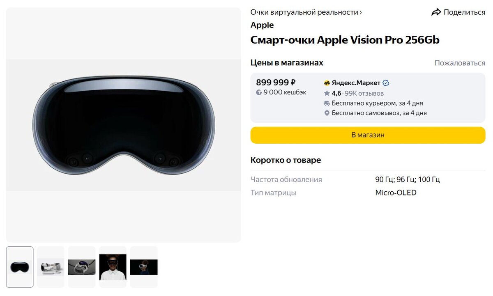Open the Очки виртуальной реальности breadcrumb
The width and height of the screenshot is (493, 296).
click(304, 12)
